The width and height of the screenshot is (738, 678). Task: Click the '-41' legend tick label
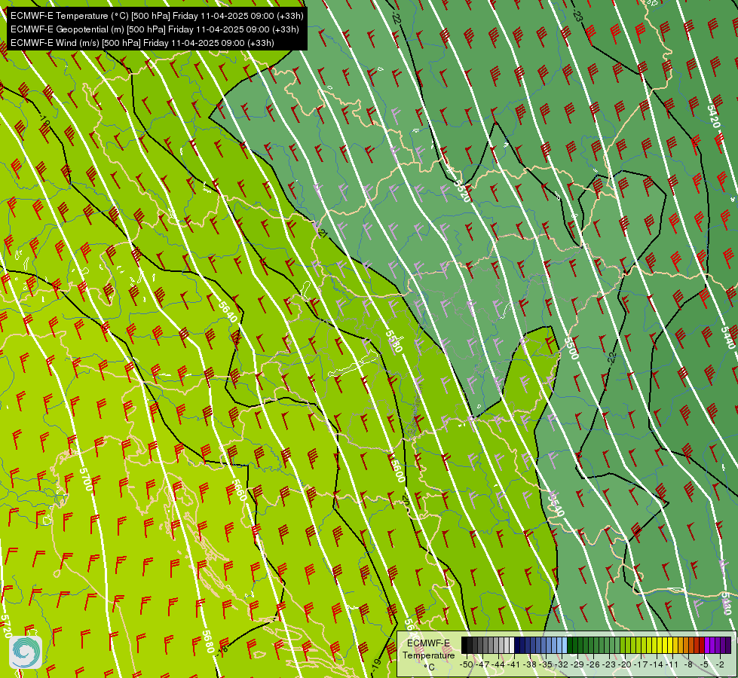point(513,664)
